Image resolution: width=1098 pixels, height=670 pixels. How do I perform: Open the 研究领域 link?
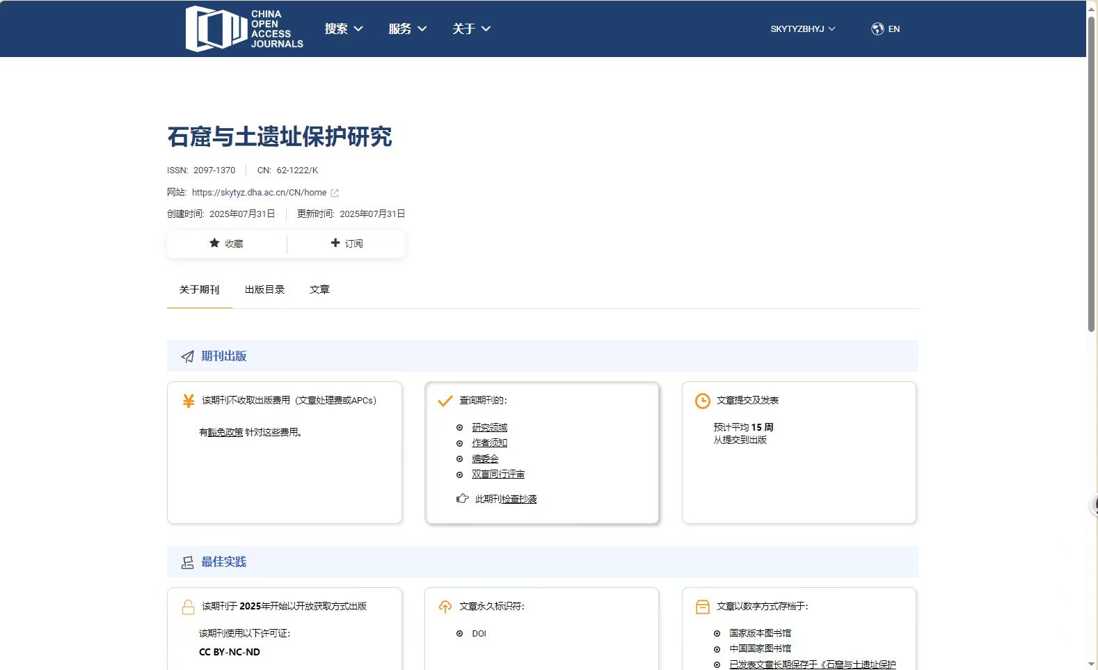489,427
